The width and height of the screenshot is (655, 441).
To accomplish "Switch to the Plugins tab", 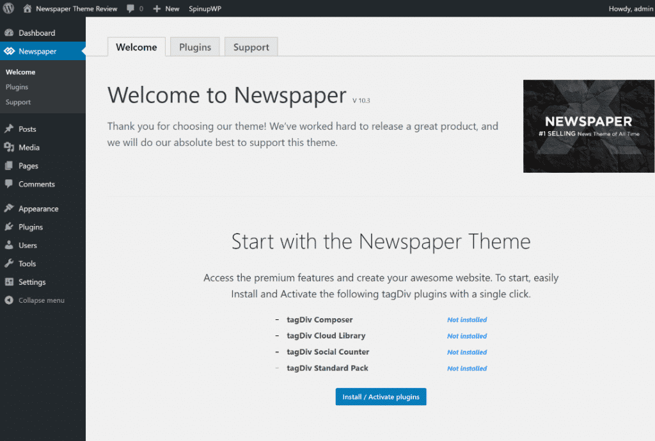I will click(195, 47).
